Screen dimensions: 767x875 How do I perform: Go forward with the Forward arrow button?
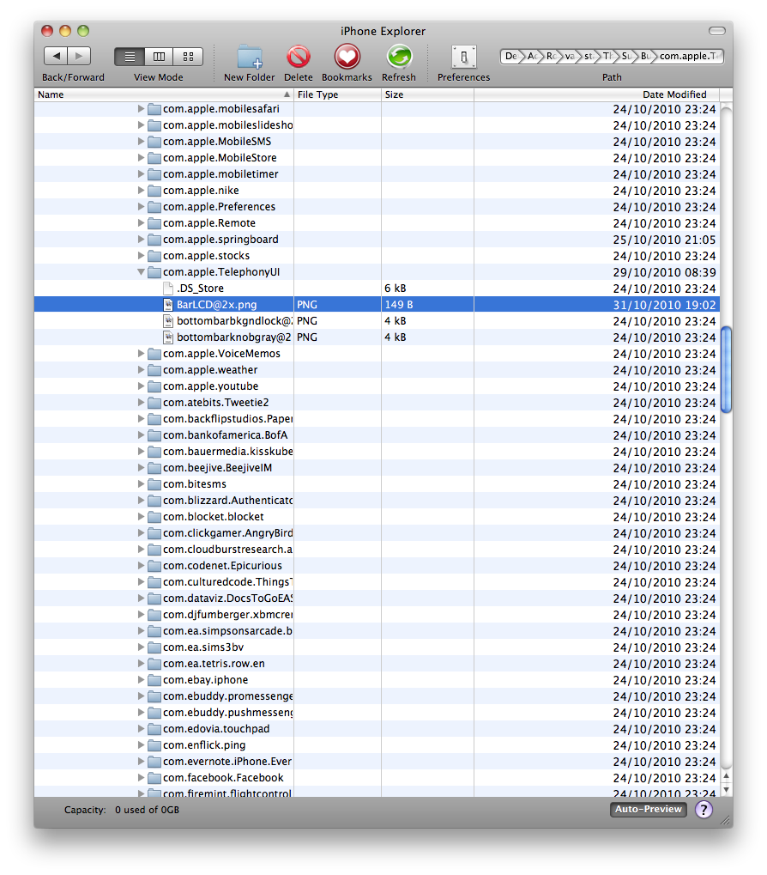point(79,56)
